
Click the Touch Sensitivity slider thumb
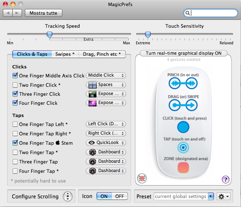coord(148,35)
